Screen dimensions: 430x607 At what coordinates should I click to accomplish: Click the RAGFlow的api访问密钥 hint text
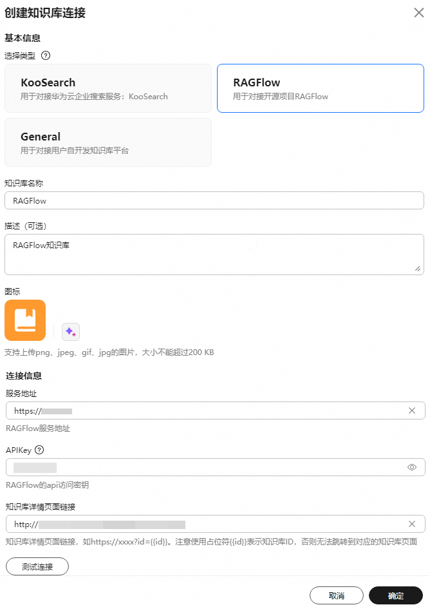47,485
